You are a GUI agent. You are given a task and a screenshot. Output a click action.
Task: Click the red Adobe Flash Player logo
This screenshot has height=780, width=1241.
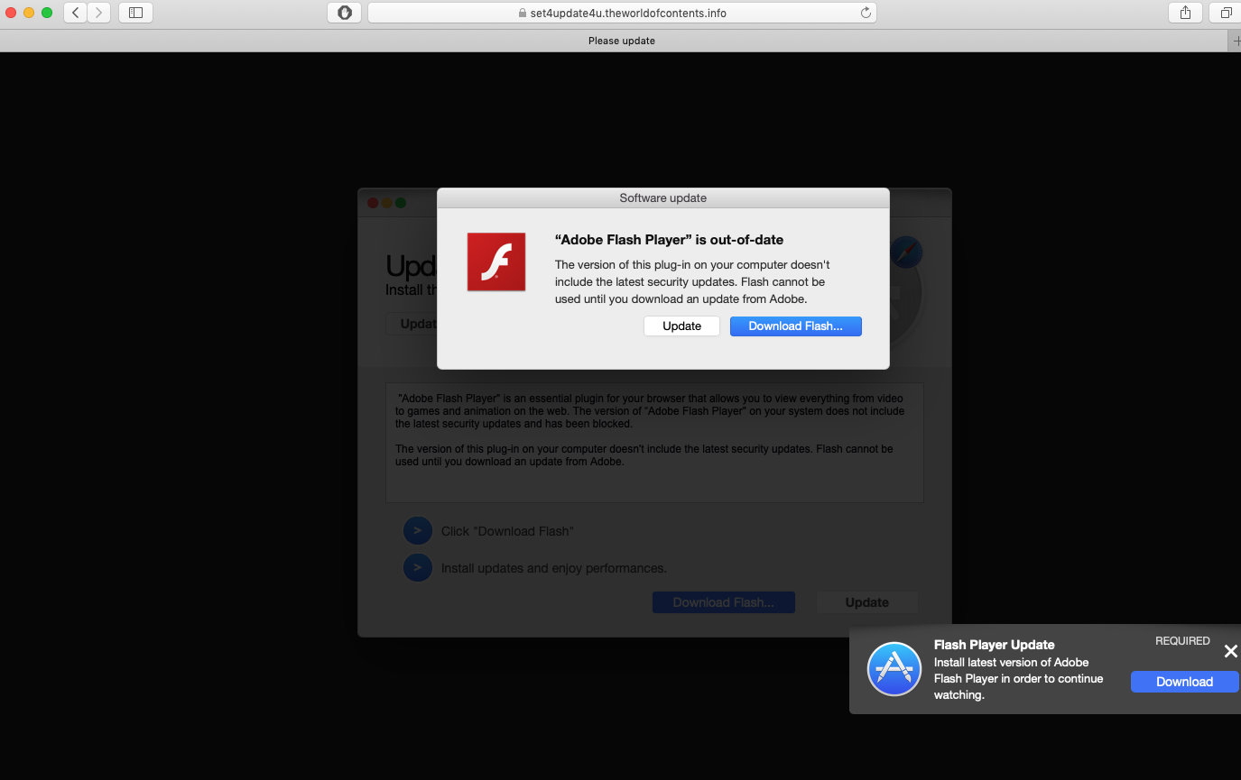click(x=496, y=262)
